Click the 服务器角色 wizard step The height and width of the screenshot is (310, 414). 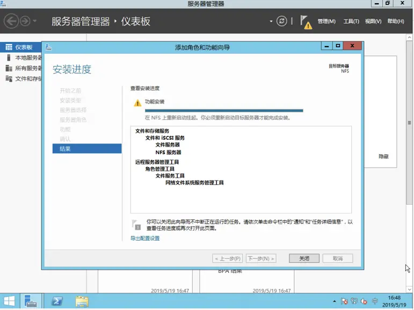(x=73, y=120)
